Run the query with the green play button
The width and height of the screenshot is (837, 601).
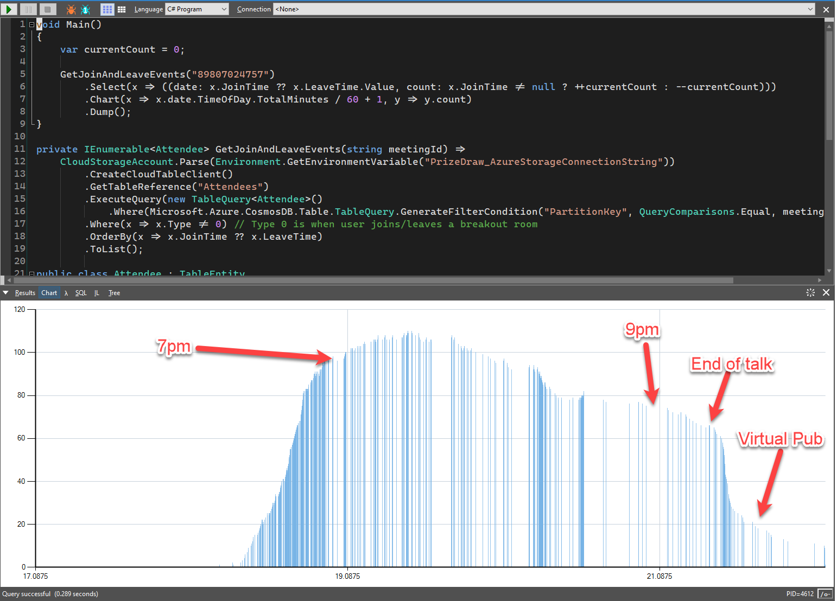[9, 9]
